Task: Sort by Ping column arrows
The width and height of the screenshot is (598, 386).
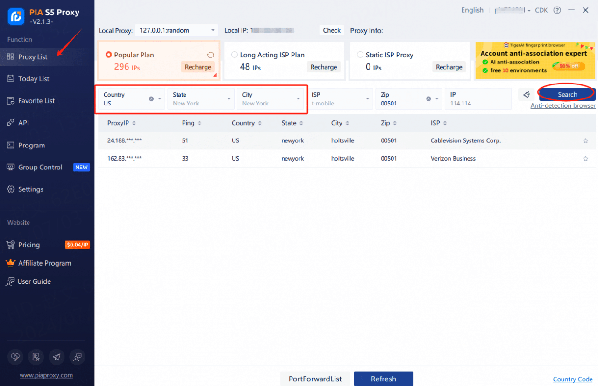Action: coord(199,123)
